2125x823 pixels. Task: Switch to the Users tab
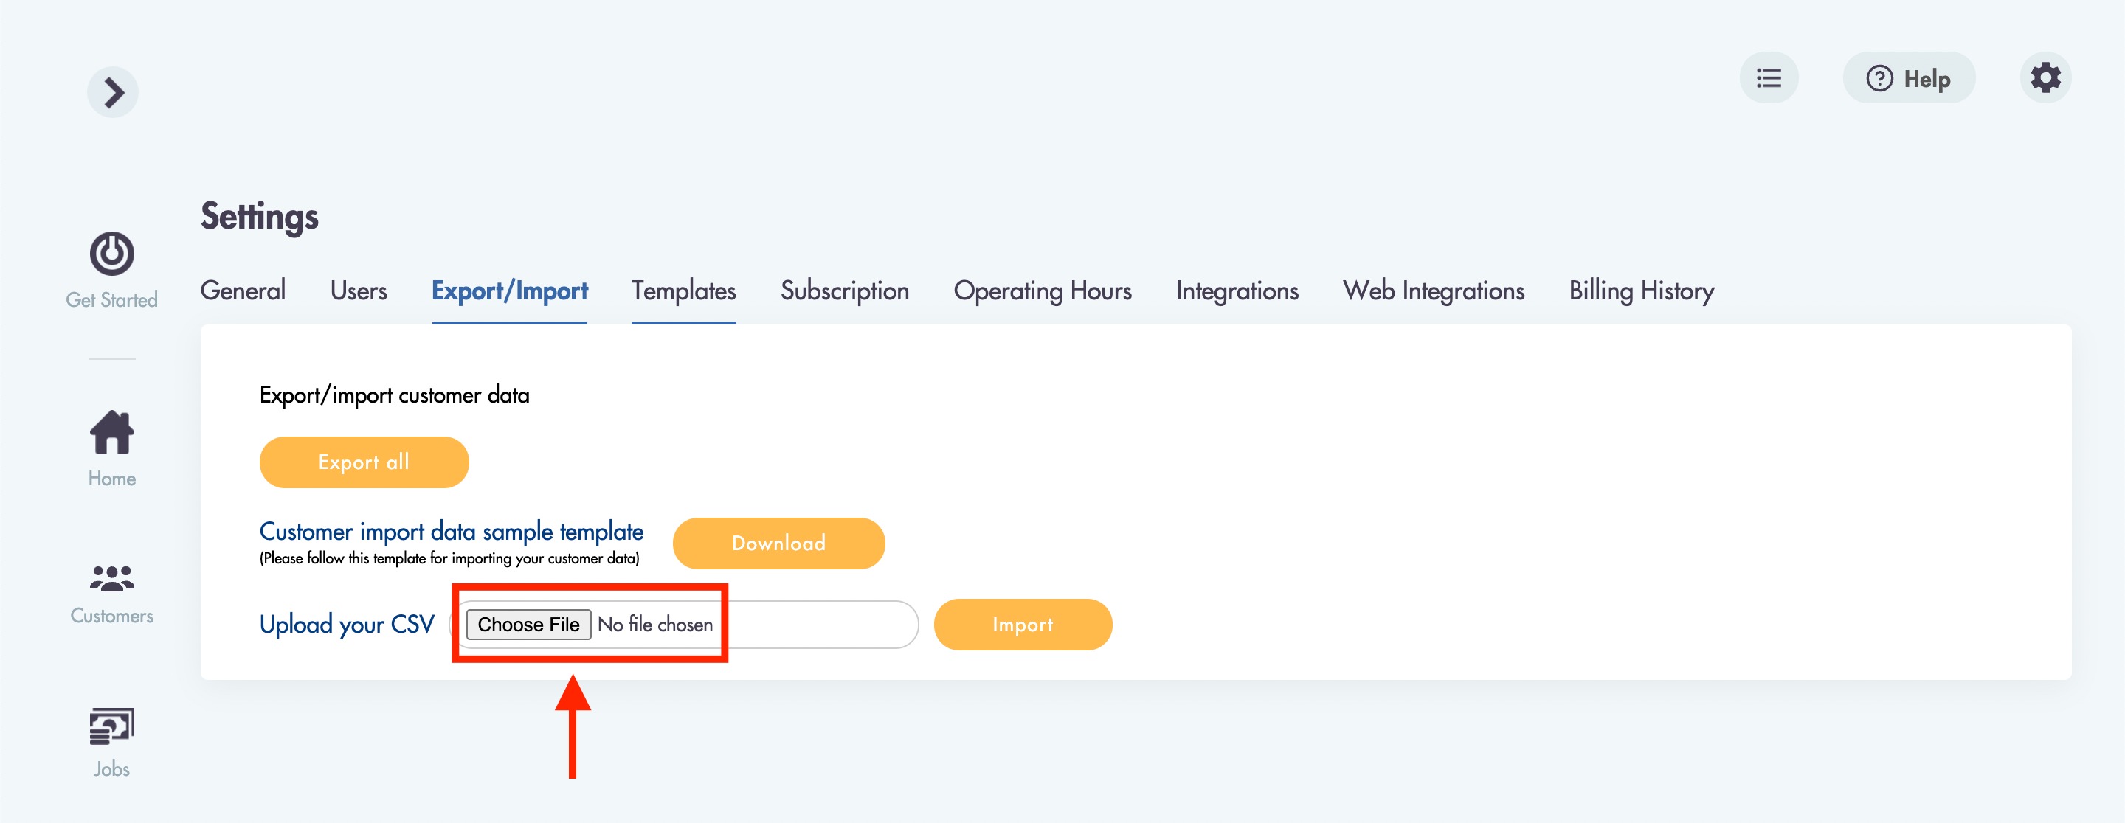[359, 291]
